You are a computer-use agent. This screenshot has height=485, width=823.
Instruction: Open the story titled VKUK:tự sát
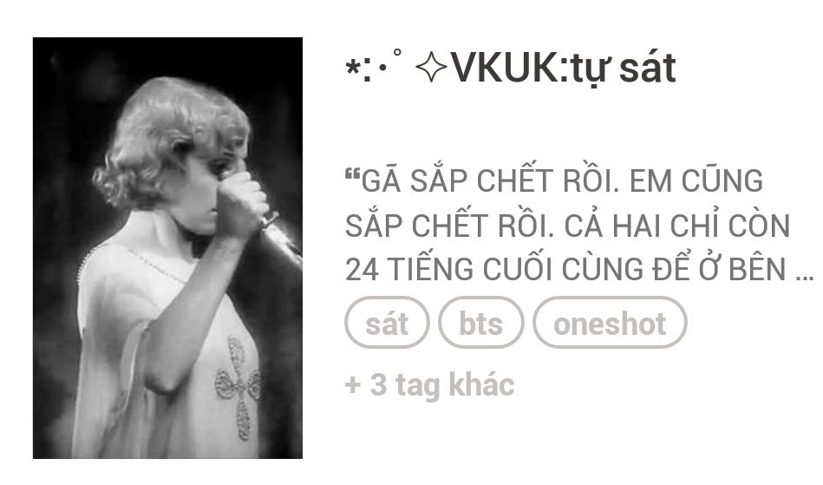pos(511,69)
